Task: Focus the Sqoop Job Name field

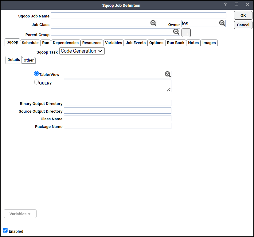Action: coord(139,15)
